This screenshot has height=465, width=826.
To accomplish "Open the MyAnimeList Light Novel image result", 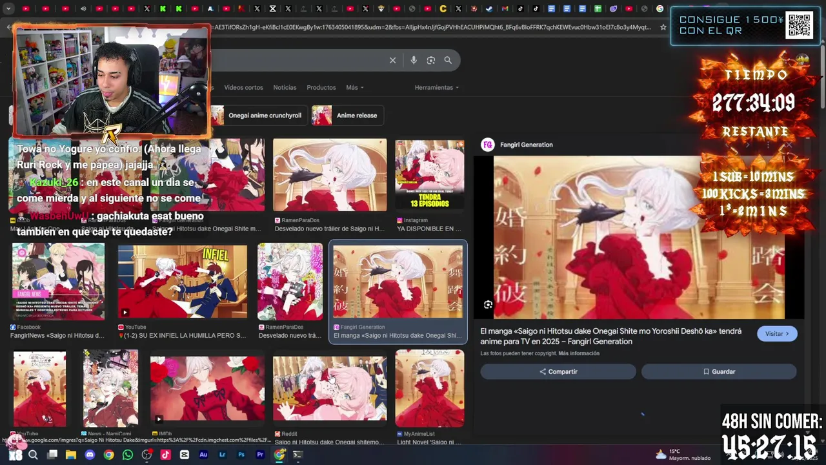I will tap(430, 389).
